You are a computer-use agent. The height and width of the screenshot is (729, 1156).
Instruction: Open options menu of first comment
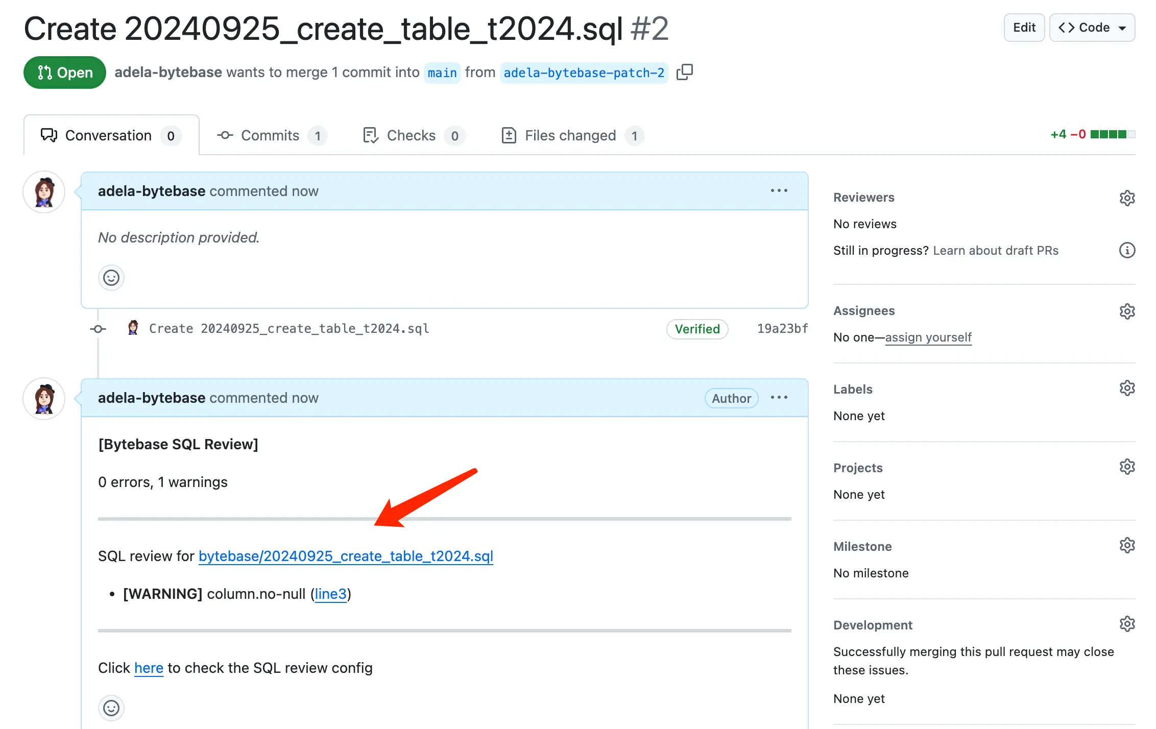[x=779, y=190]
